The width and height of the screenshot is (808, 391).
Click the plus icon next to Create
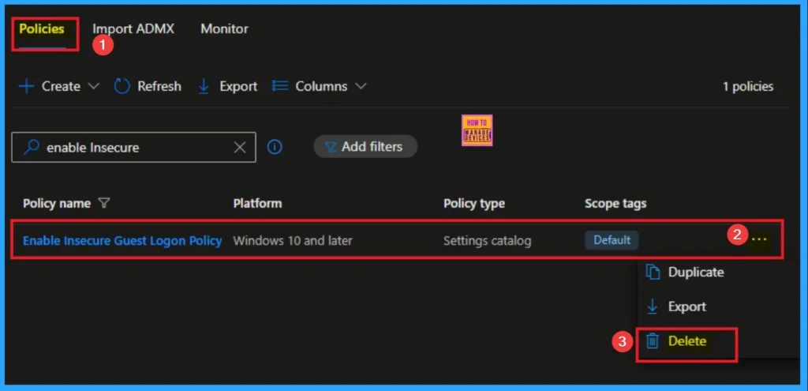26,86
